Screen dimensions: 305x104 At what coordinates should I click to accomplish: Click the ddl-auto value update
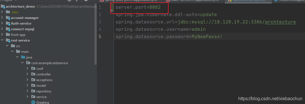[x=209, y=15]
